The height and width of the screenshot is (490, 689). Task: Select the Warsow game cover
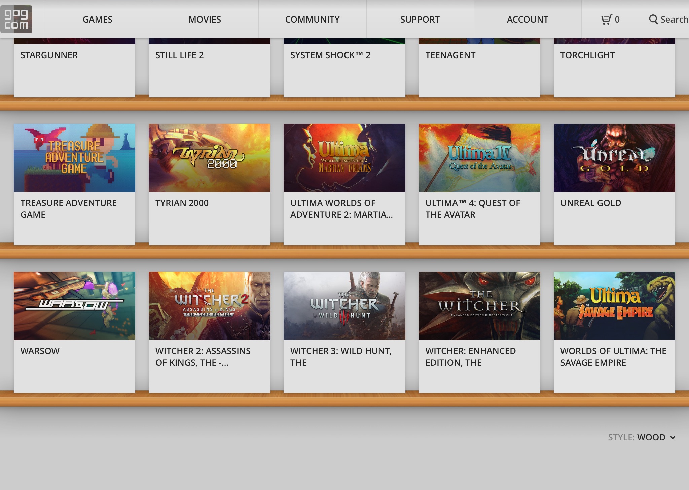tap(74, 306)
